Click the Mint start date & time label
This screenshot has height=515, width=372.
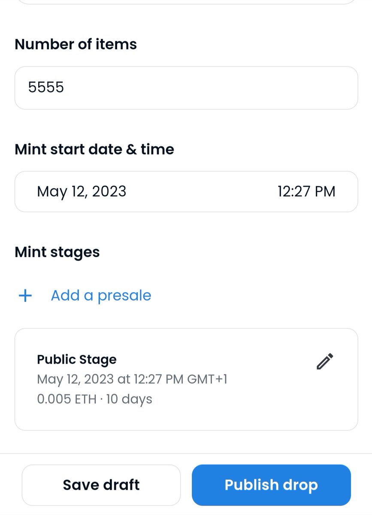94,149
